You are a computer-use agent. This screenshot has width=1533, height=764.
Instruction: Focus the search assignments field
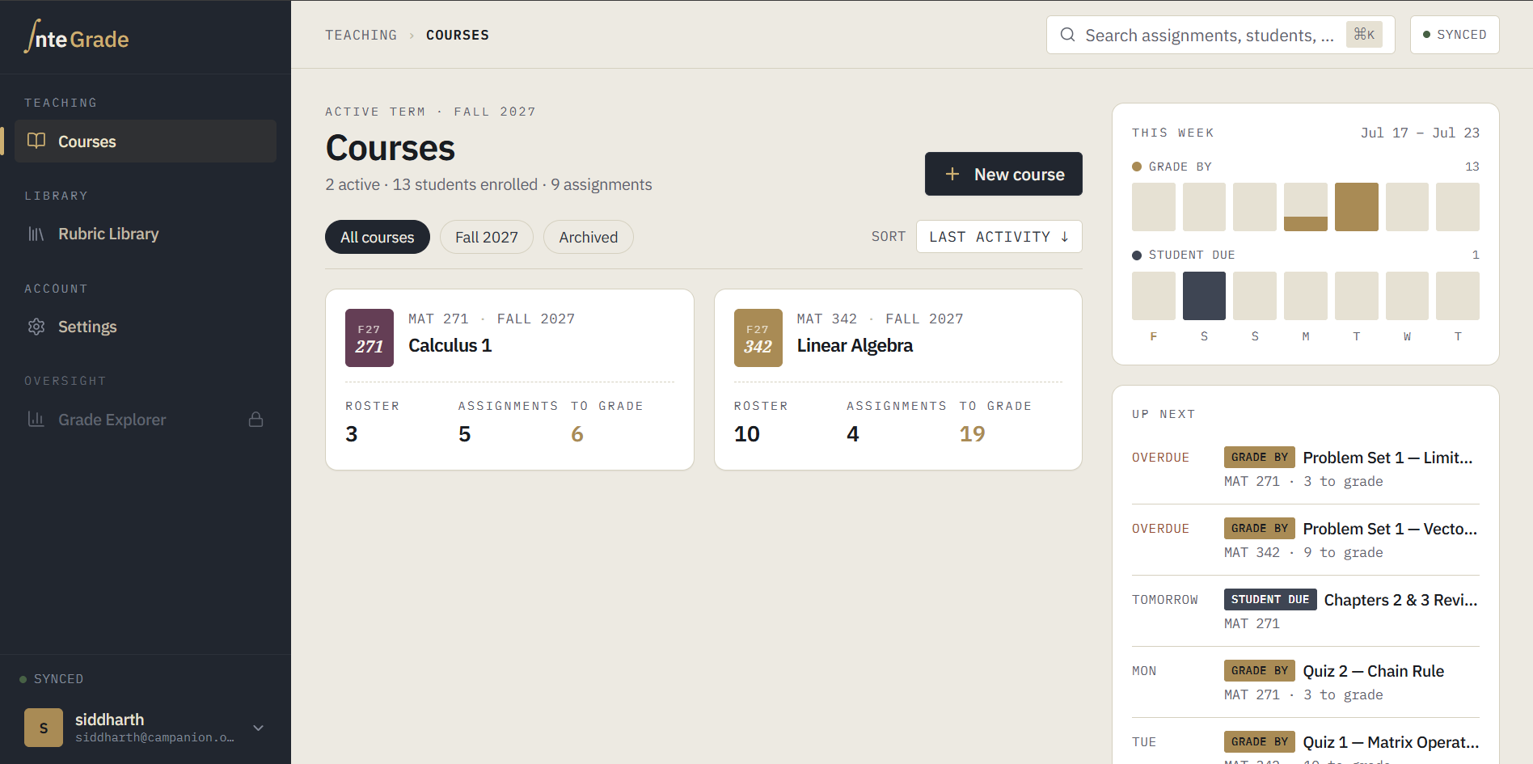point(1220,35)
